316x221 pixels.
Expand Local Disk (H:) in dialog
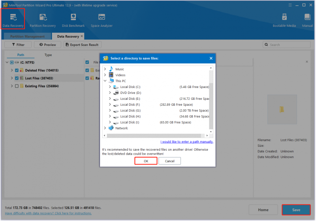pos(110,116)
